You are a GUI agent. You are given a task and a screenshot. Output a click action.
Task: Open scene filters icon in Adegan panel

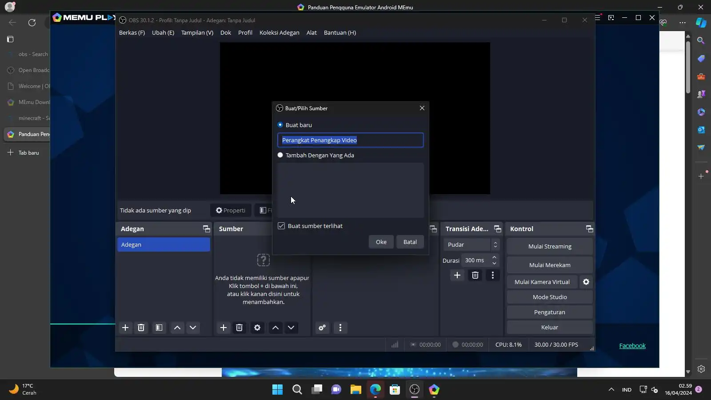159,328
